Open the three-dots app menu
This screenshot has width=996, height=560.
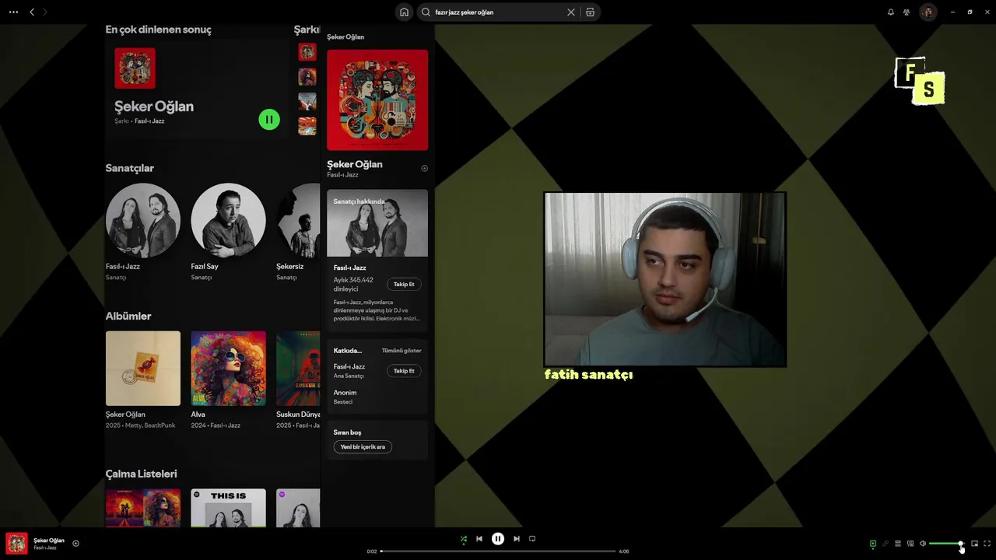click(x=13, y=12)
